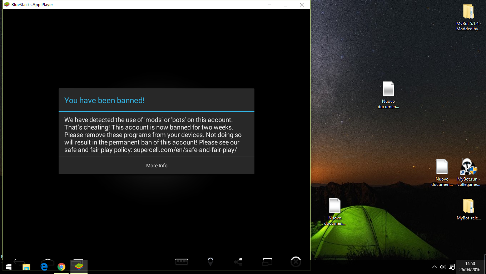Click the BlueStacks location pin icon

[210, 262]
